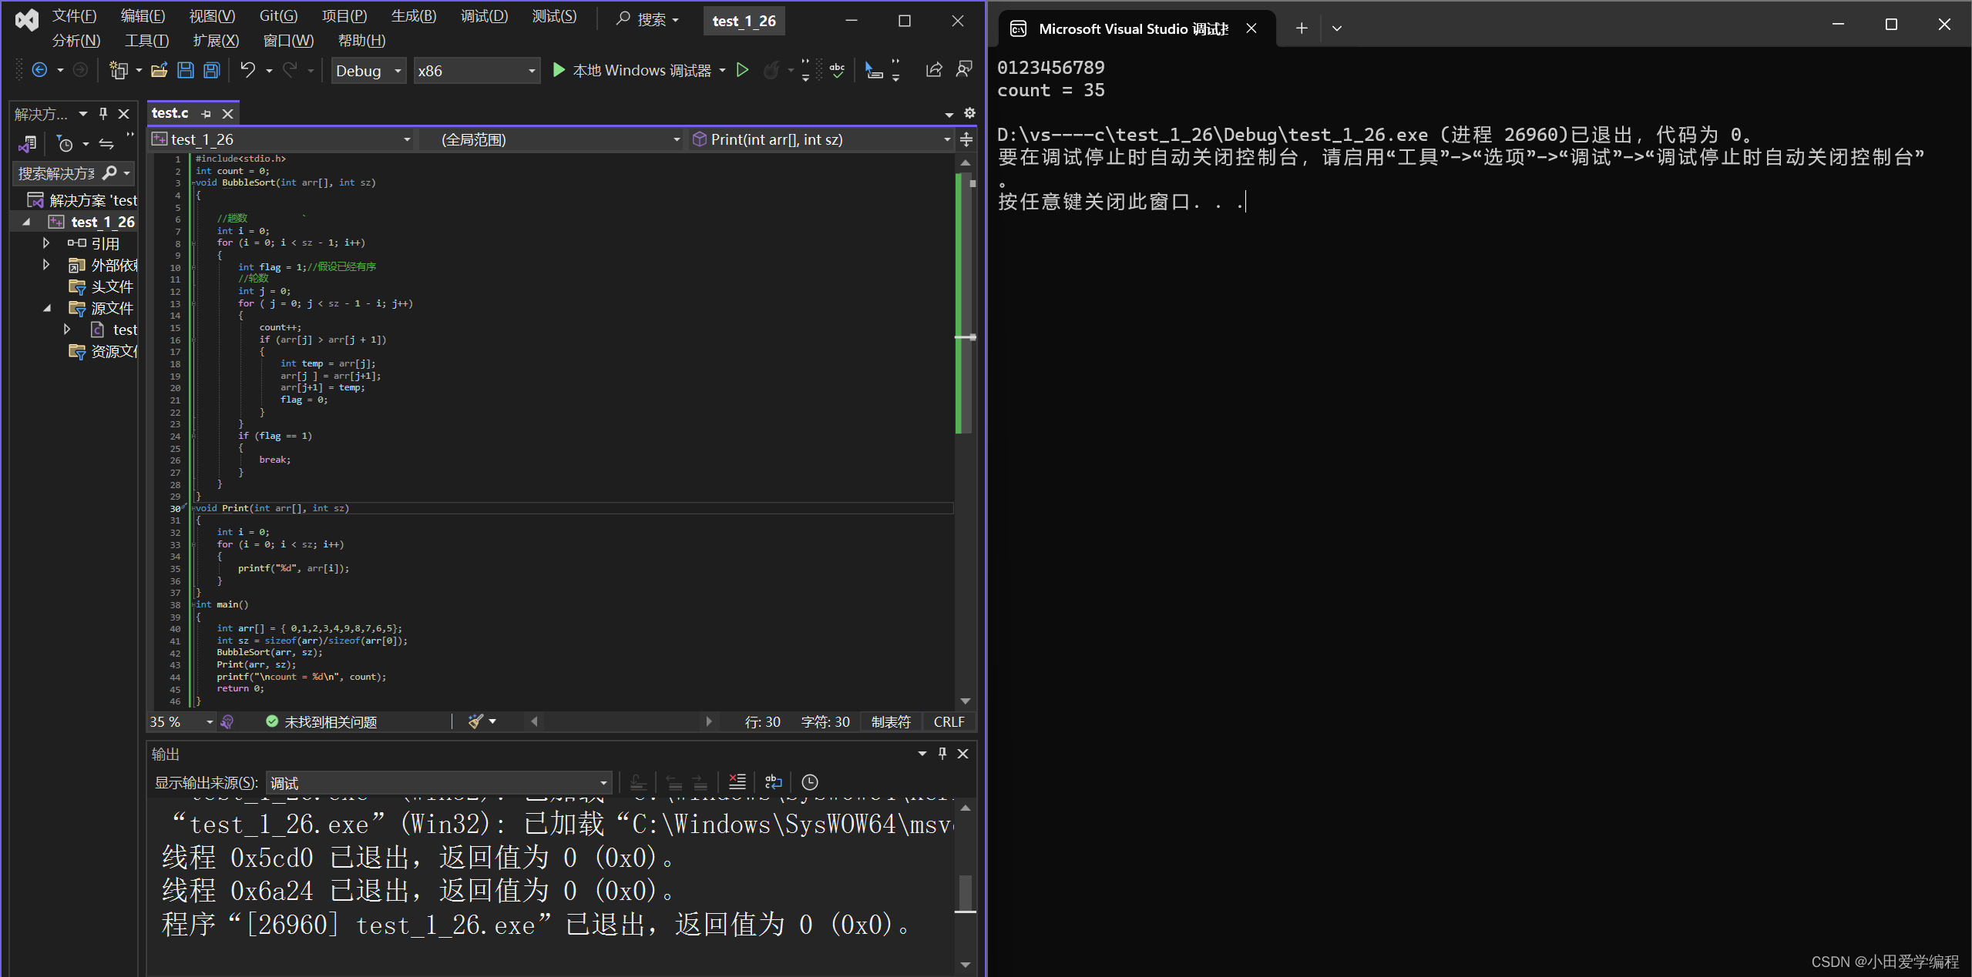The image size is (1972, 977).
Task: Open the 调试(D) menu
Action: pyautogui.click(x=484, y=16)
